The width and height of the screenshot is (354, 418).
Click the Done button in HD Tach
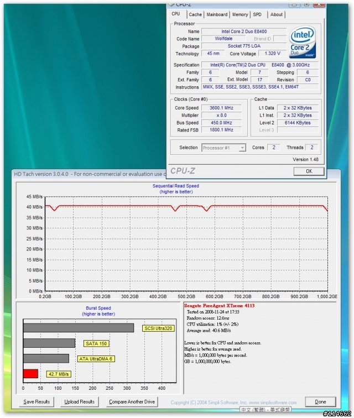pyautogui.click(x=320, y=402)
